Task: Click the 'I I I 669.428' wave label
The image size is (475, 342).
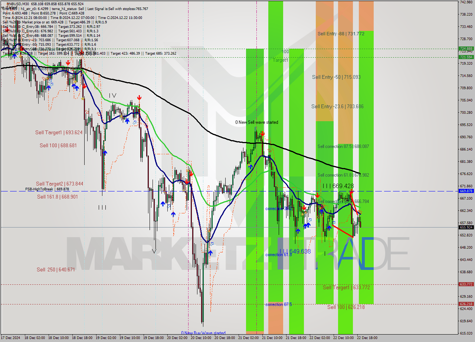Action: (x=338, y=186)
